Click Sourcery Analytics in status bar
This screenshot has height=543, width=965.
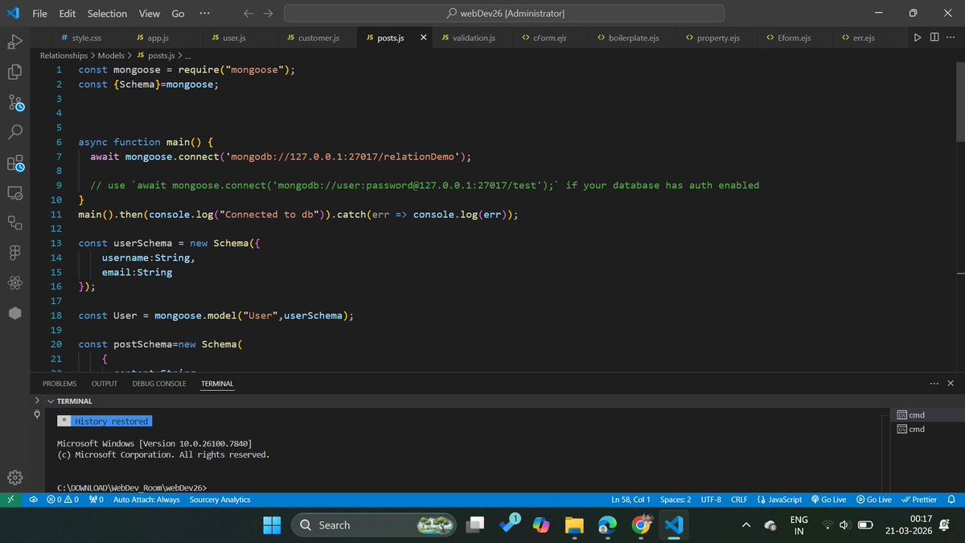[220, 500]
